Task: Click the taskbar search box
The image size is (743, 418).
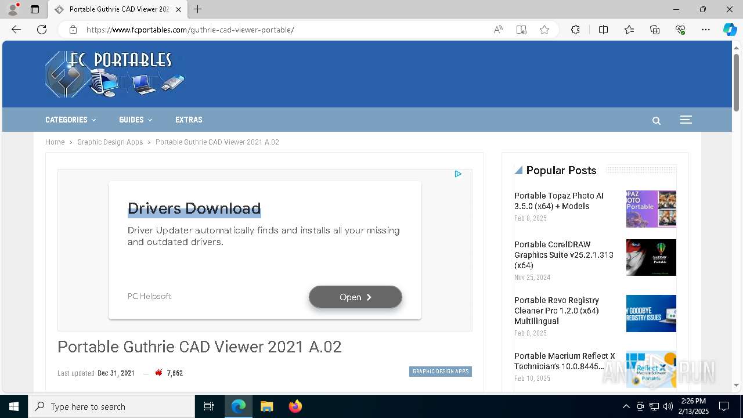Action: click(111, 406)
